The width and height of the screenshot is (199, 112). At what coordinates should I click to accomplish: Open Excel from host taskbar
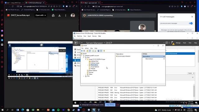coord(33,110)
